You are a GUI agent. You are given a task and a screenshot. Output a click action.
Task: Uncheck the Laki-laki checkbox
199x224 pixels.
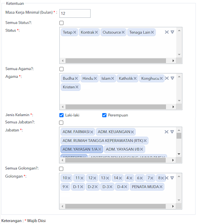pyautogui.click(x=62, y=115)
